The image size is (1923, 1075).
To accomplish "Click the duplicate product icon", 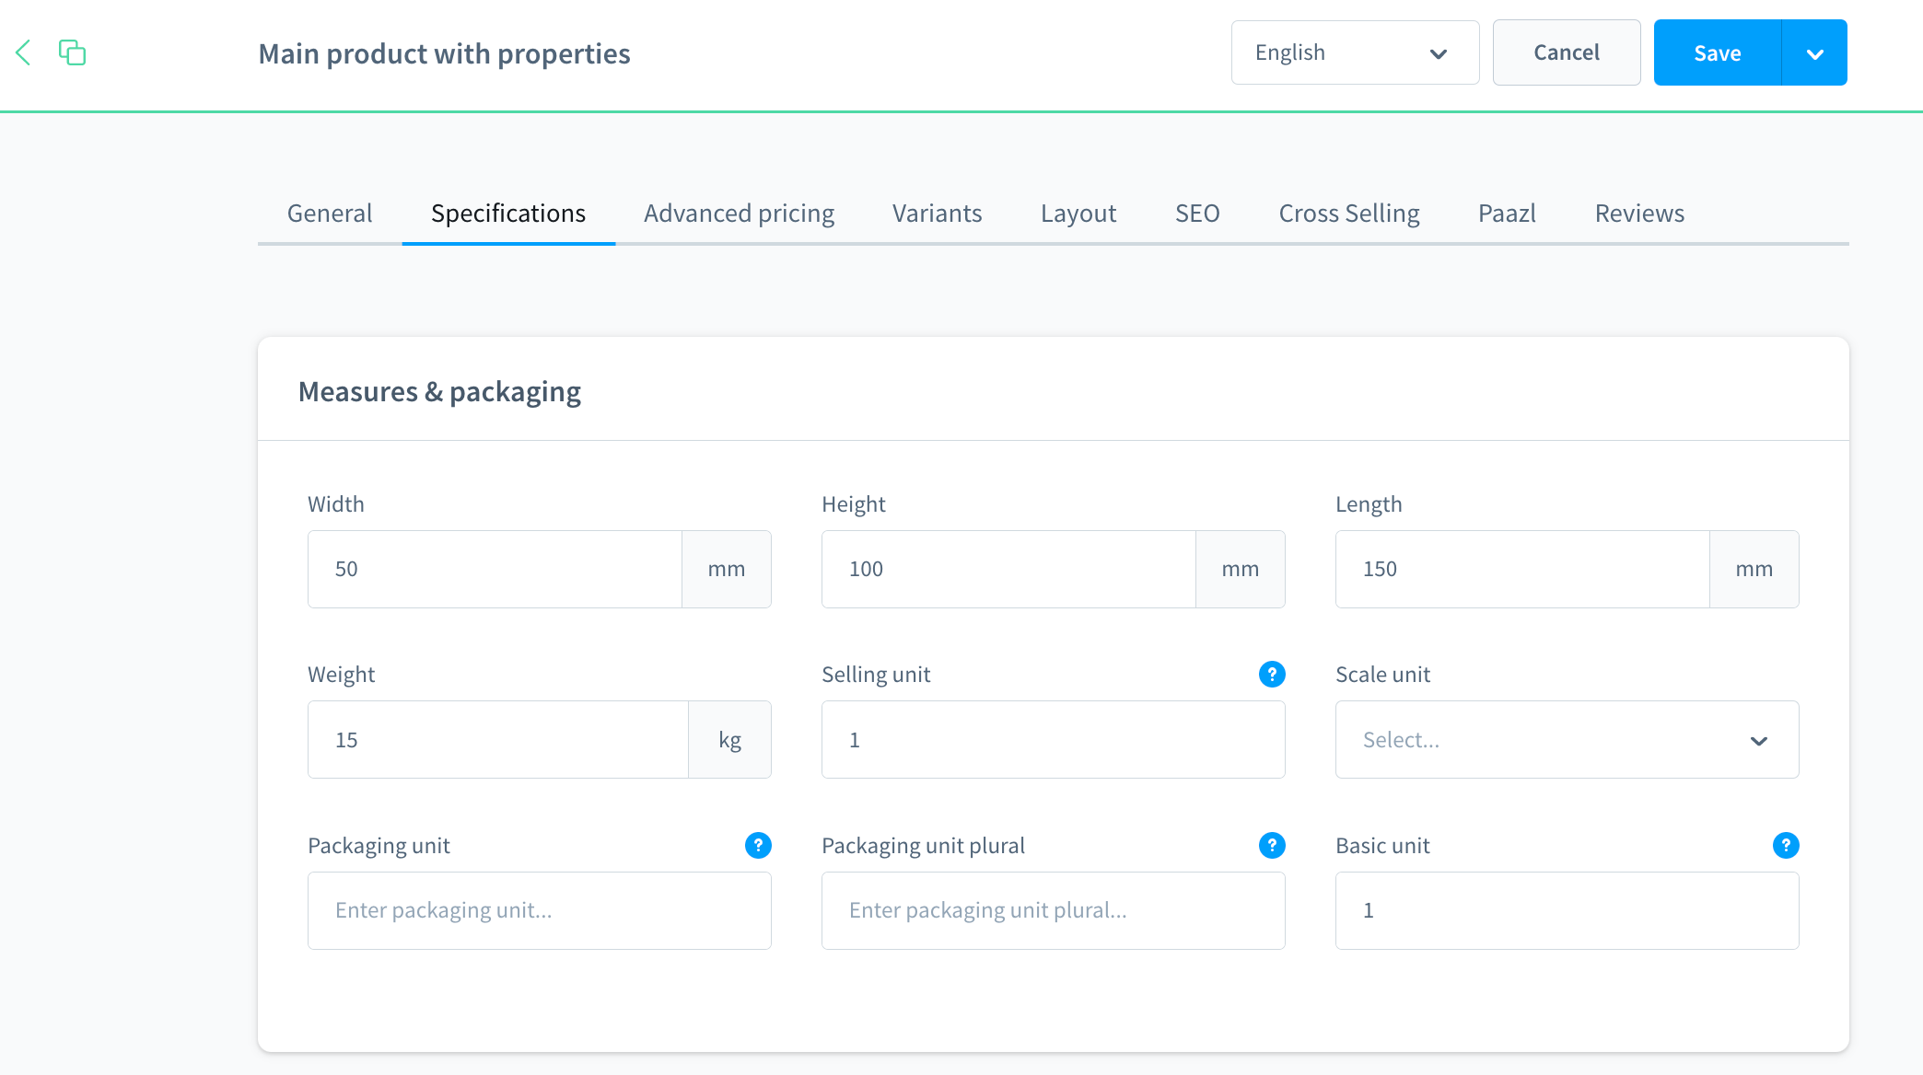I will (x=72, y=52).
